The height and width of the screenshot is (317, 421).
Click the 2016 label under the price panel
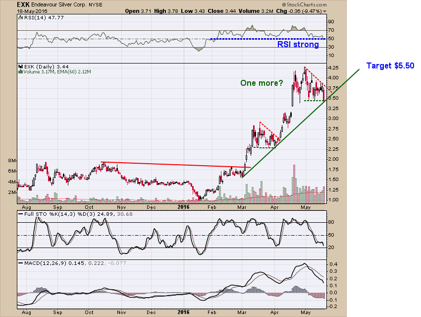pos(183,207)
